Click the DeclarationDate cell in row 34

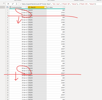[x=19, y=90]
